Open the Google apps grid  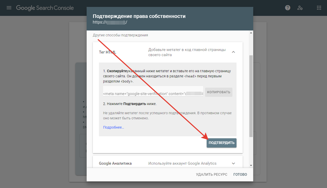pyautogui.click(x=319, y=8)
